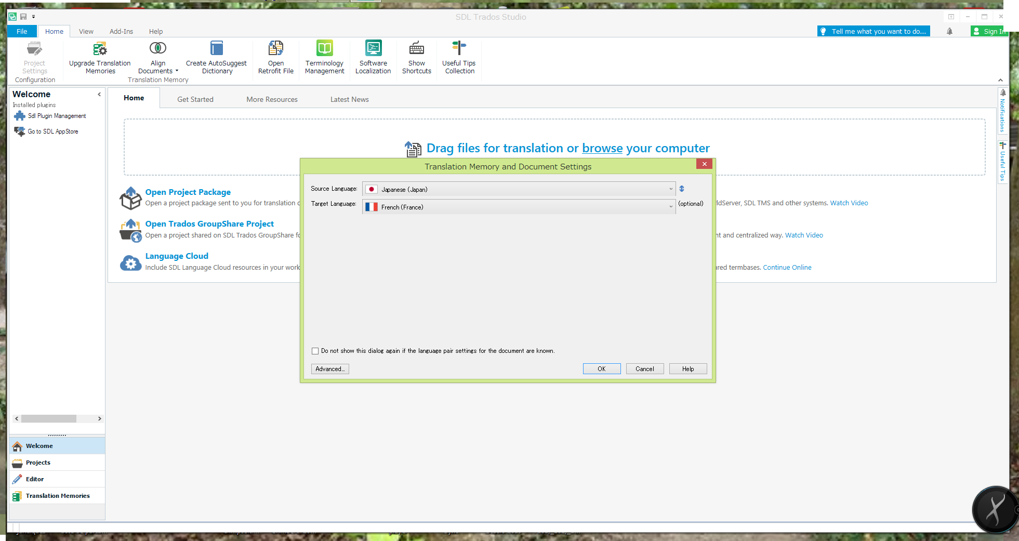Switch to Get Started tab

tap(195, 99)
